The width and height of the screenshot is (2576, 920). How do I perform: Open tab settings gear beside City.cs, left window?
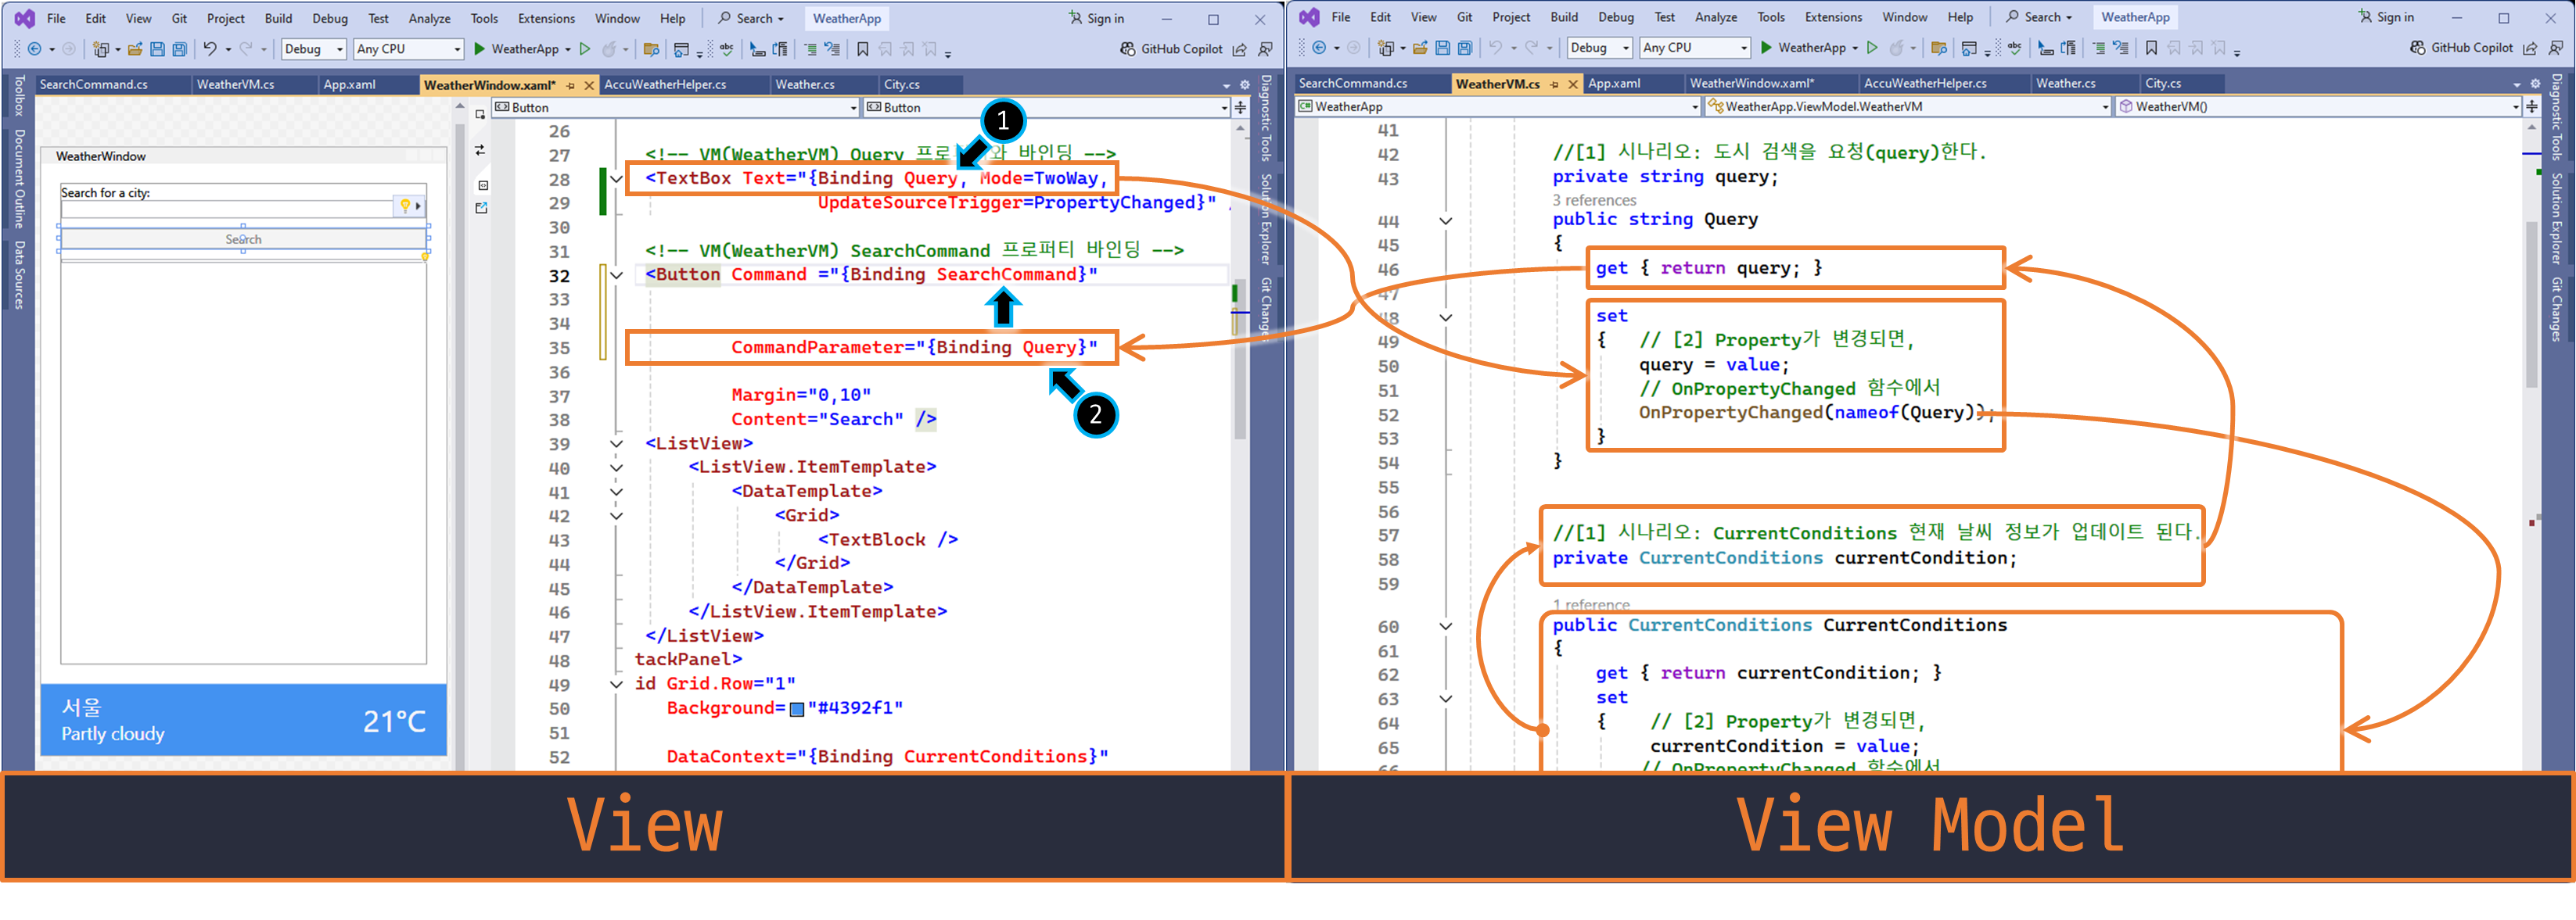click(1245, 85)
